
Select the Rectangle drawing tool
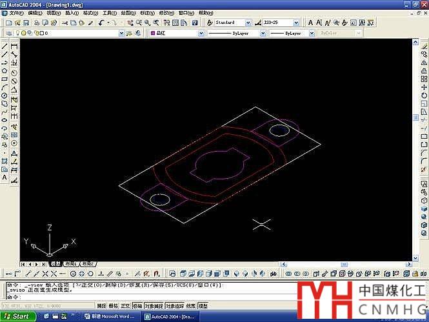coord(5,79)
